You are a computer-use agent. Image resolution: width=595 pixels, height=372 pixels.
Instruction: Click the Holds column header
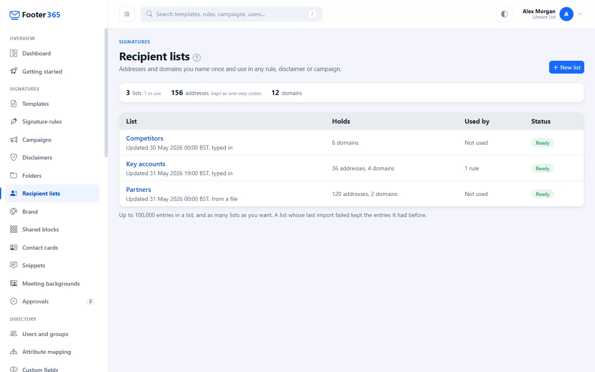341,122
